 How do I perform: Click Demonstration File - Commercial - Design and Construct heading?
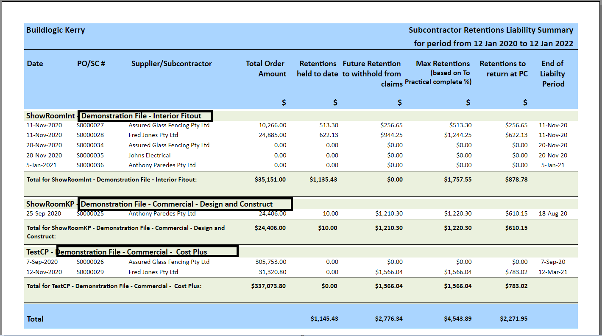click(177, 204)
